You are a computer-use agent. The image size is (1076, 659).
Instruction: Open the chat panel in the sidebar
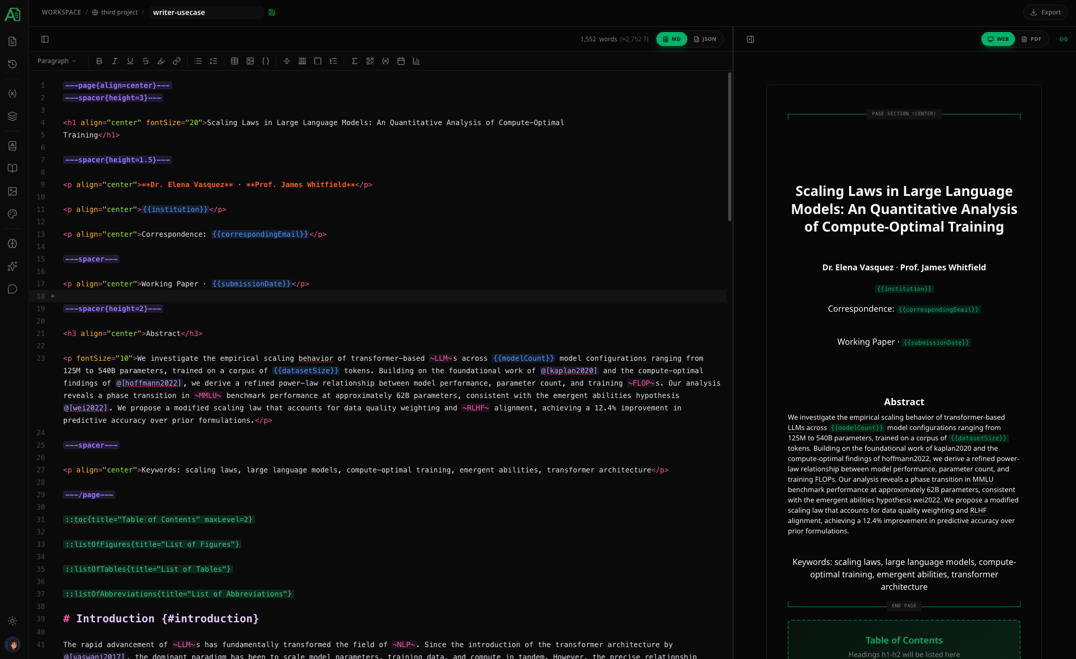[12, 289]
